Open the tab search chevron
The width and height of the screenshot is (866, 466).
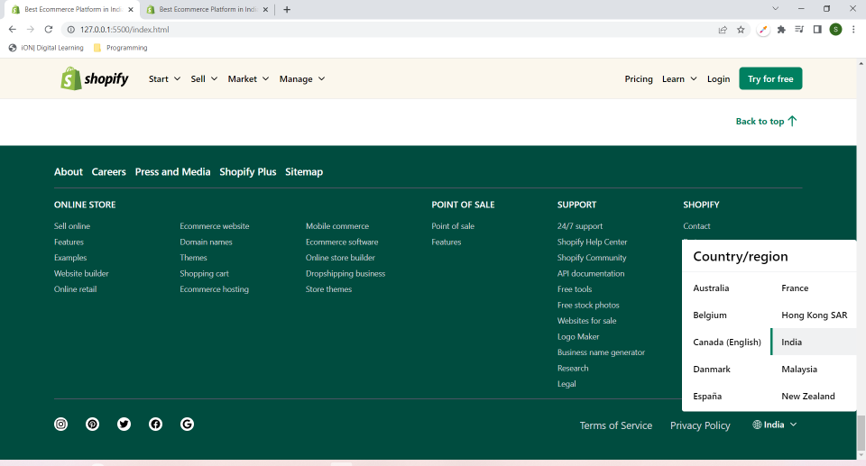[x=776, y=9]
